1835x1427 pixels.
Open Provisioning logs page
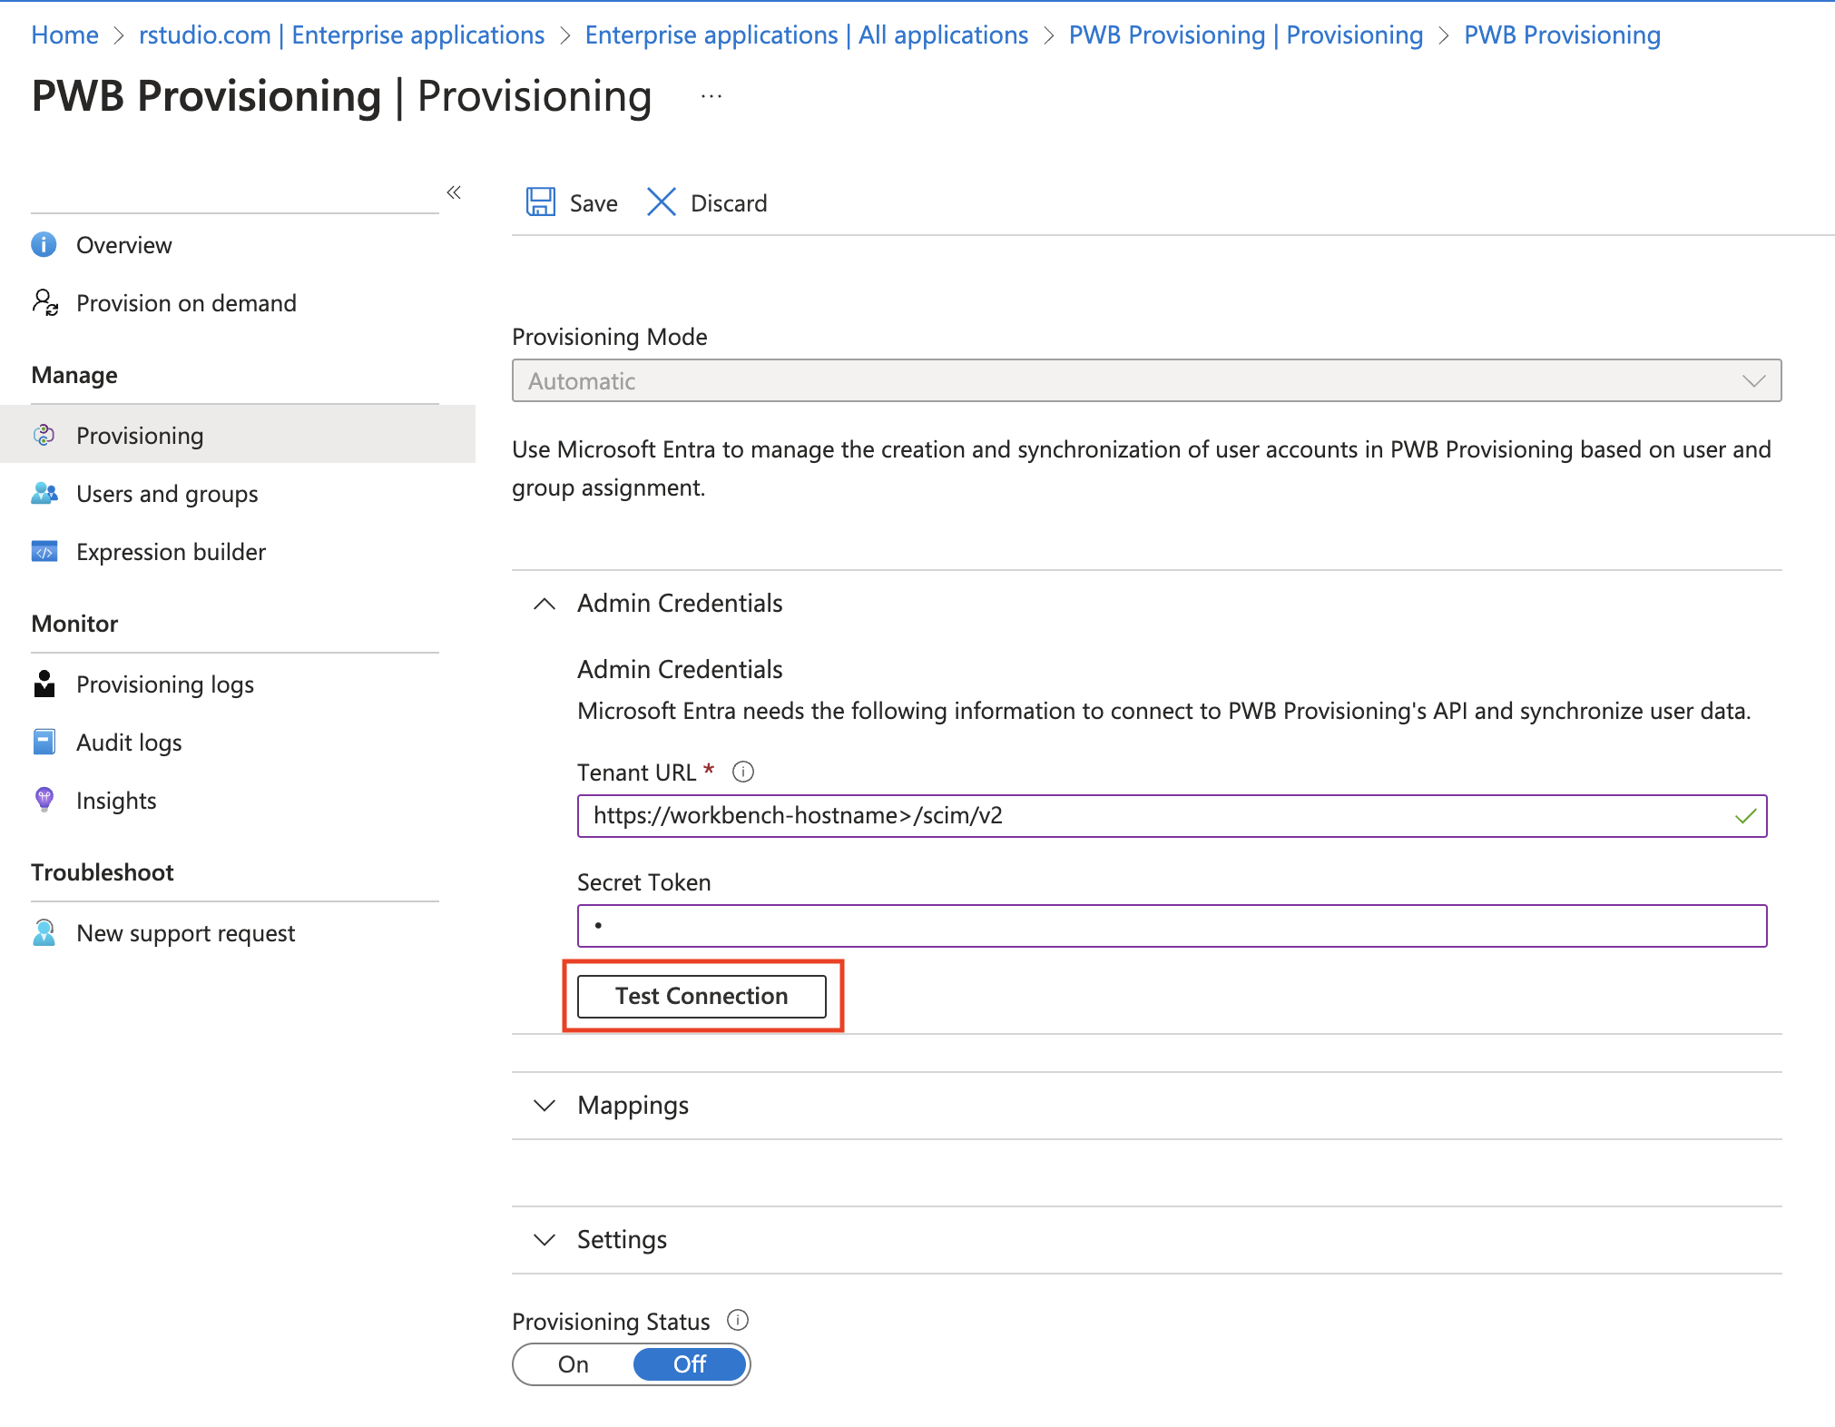coord(165,684)
